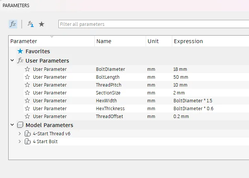Click the blue Favorites star icon
The height and width of the screenshot is (178, 249).
[x=20, y=51]
